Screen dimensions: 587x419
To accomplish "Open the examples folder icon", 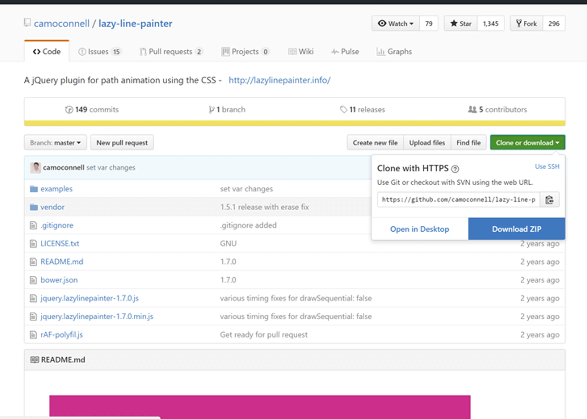I will point(33,189).
